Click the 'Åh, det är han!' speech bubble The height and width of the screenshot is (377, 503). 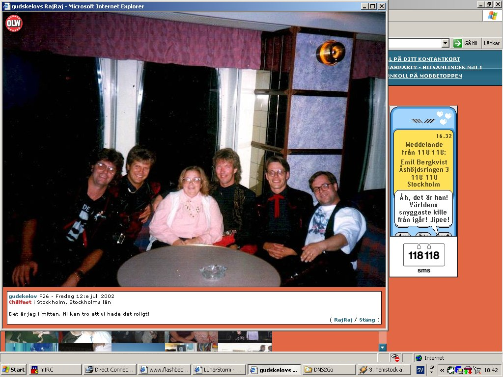click(423, 208)
